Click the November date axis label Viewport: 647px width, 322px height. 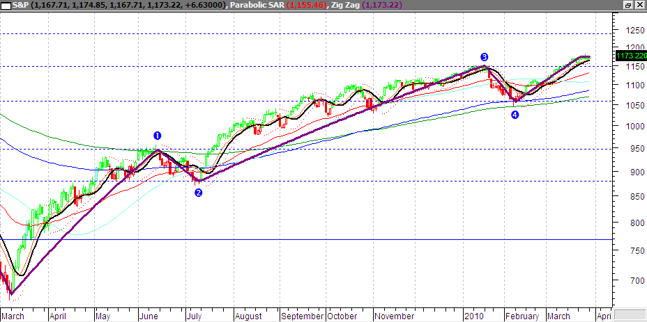[395, 316]
